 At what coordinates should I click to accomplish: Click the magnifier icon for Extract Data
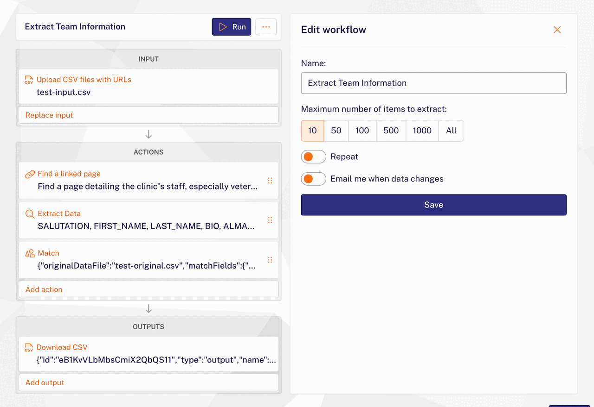[x=30, y=214]
